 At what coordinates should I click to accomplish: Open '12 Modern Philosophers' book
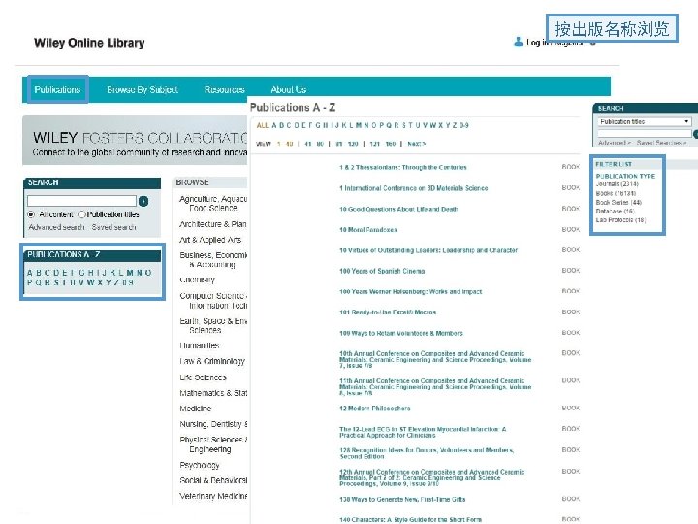[x=375, y=409]
